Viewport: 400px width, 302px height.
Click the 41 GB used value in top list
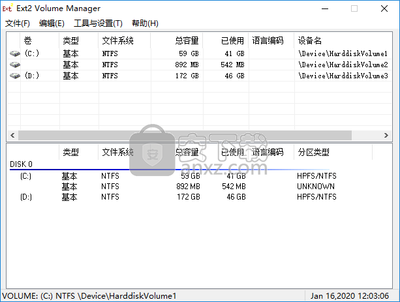point(234,53)
